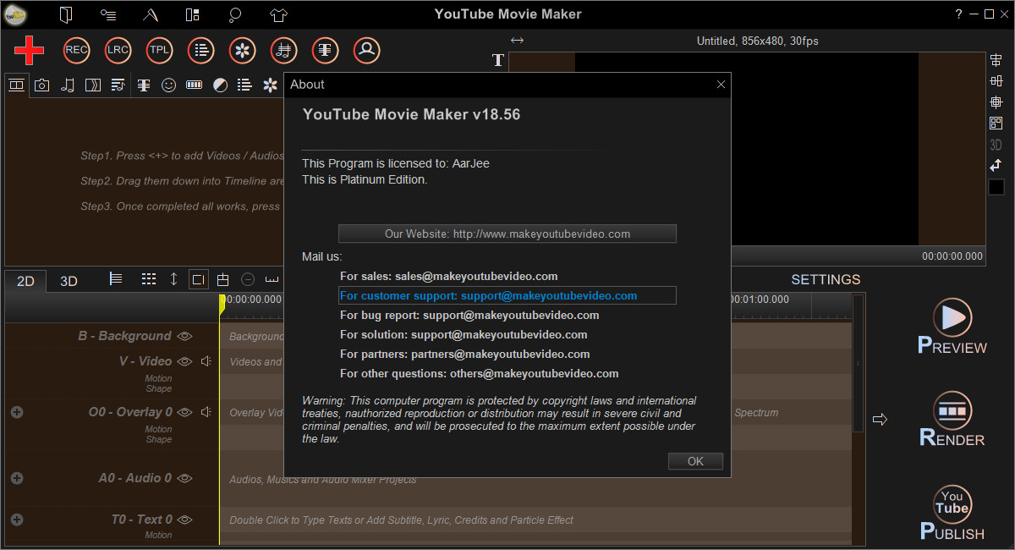Click the double-arrow icon above preview
The height and width of the screenshot is (550, 1015).
coord(517,40)
